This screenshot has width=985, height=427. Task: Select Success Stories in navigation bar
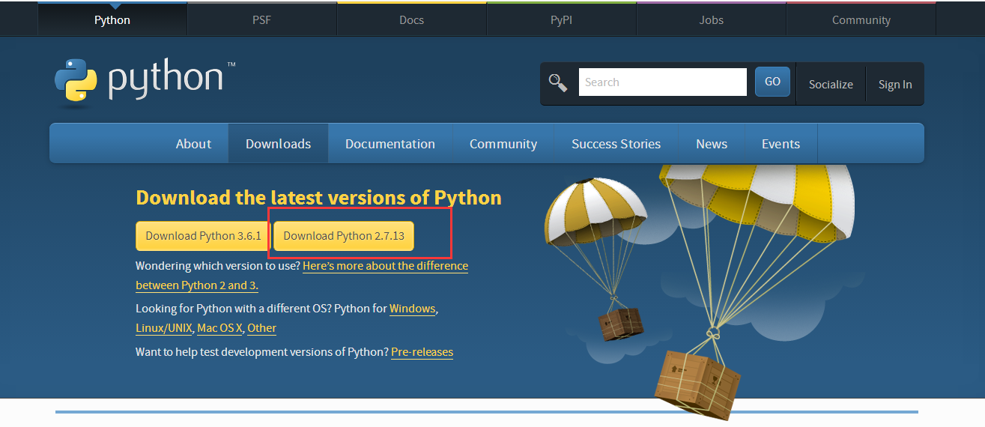pyautogui.click(x=616, y=144)
